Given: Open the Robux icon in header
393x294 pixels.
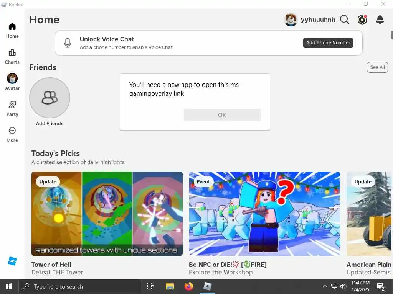Looking at the screenshot, I should click(x=362, y=20).
